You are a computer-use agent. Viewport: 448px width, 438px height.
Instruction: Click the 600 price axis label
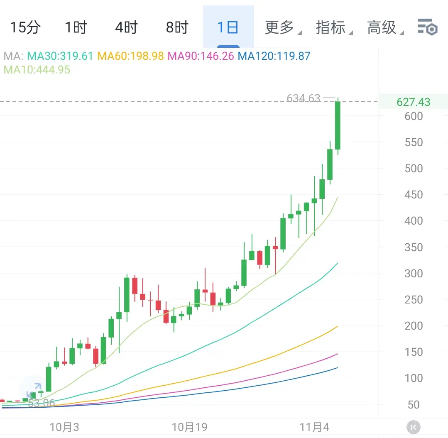tap(414, 116)
